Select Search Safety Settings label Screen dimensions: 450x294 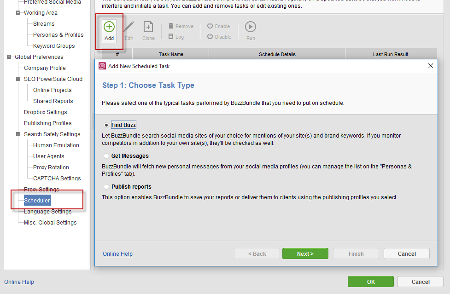tap(52, 134)
